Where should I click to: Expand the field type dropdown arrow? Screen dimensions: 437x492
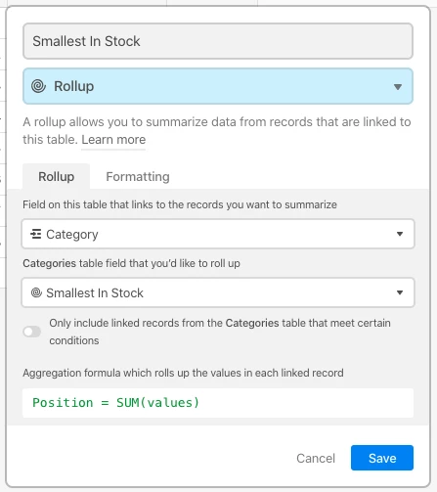click(x=398, y=87)
